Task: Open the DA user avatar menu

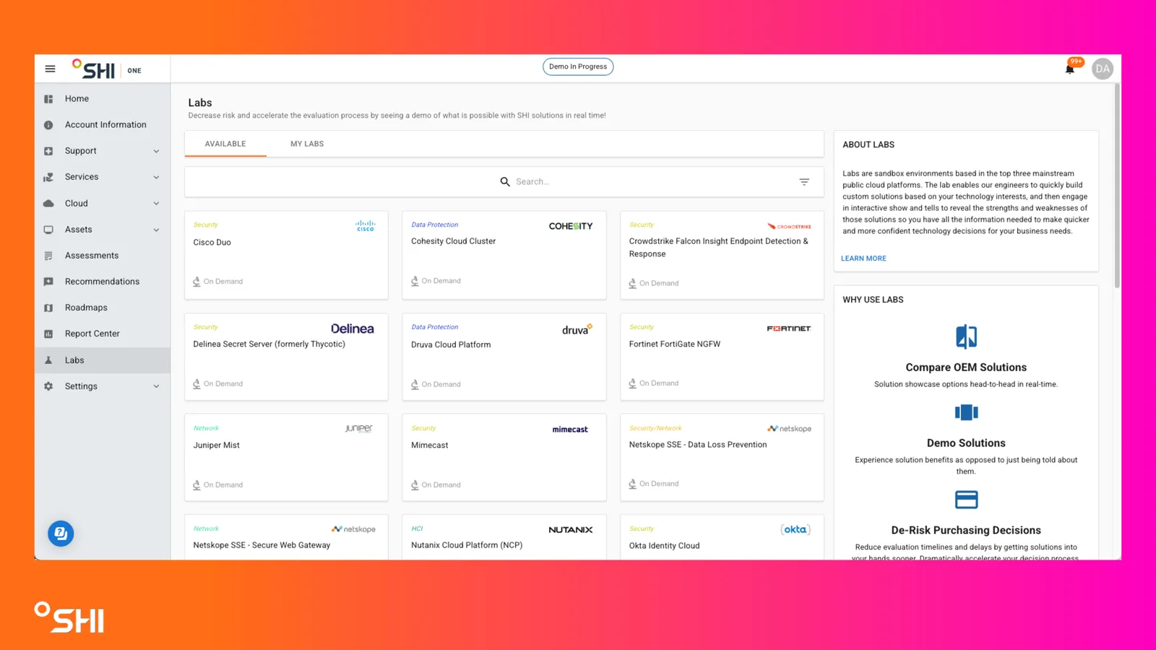Action: tap(1102, 69)
